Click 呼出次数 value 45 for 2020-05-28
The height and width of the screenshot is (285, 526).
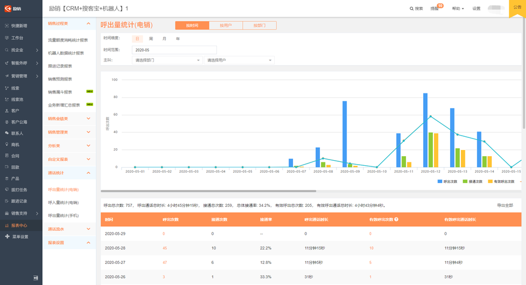click(164, 248)
